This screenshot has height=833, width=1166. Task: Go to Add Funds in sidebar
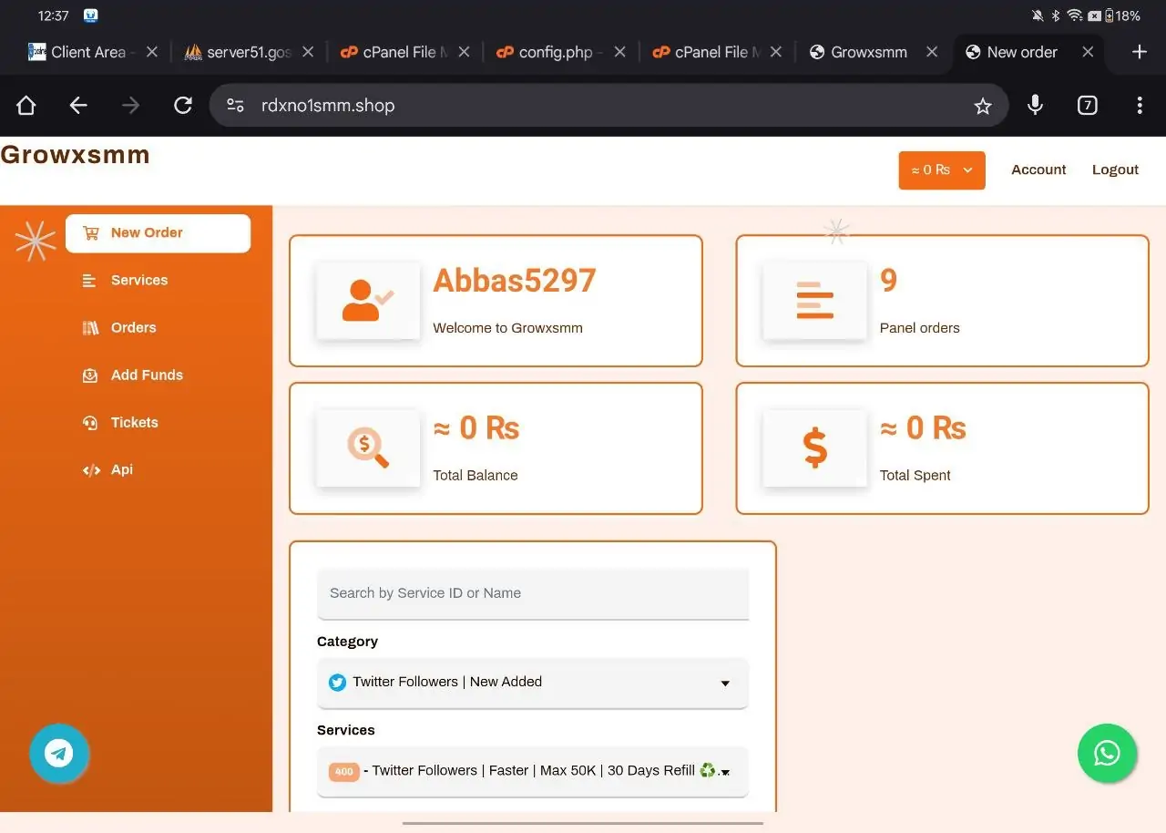click(146, 375)
